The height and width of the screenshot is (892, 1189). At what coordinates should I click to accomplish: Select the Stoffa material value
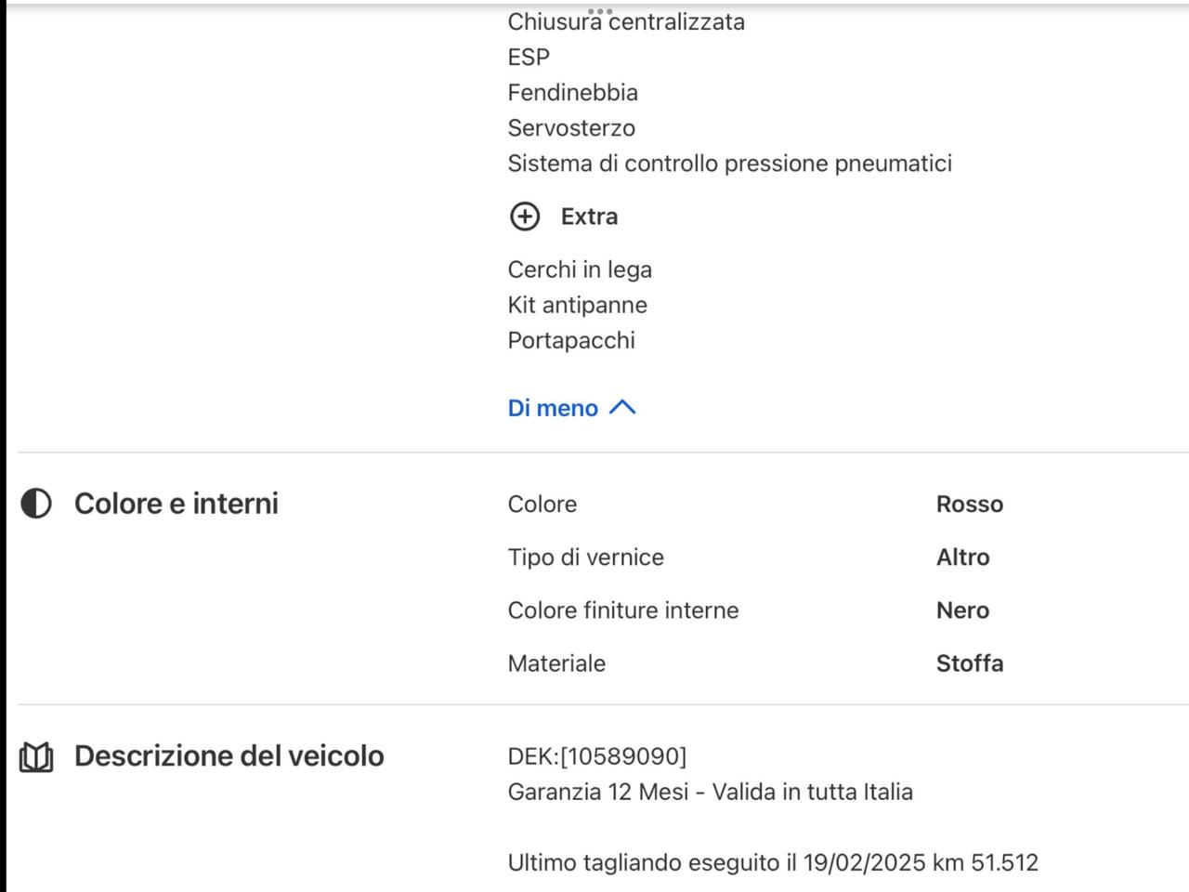[x=969, y=662]
